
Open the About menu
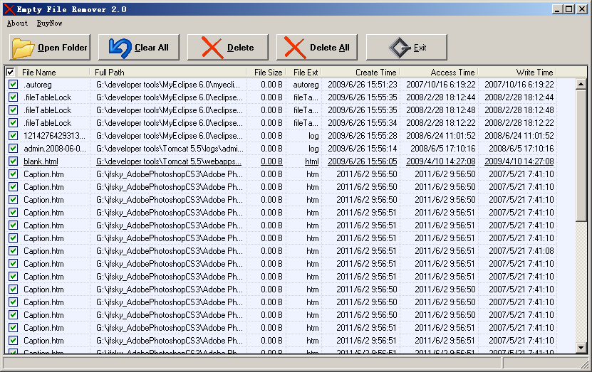(x=17, y=23)
